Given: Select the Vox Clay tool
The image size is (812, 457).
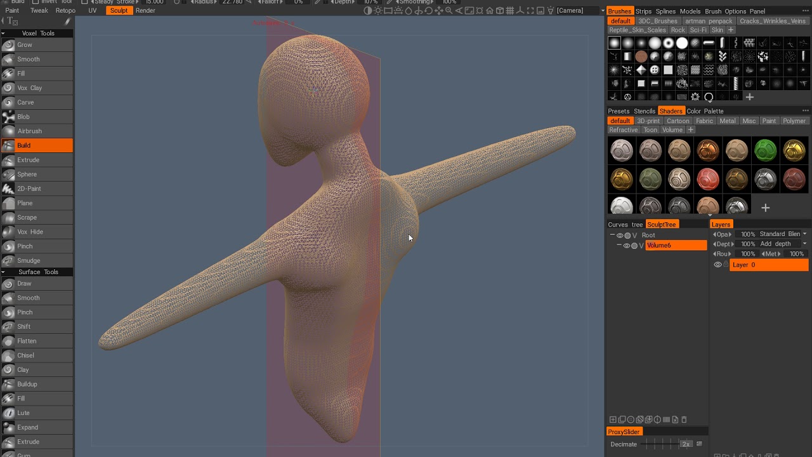Looking at the screenshot, I should 37,88.
